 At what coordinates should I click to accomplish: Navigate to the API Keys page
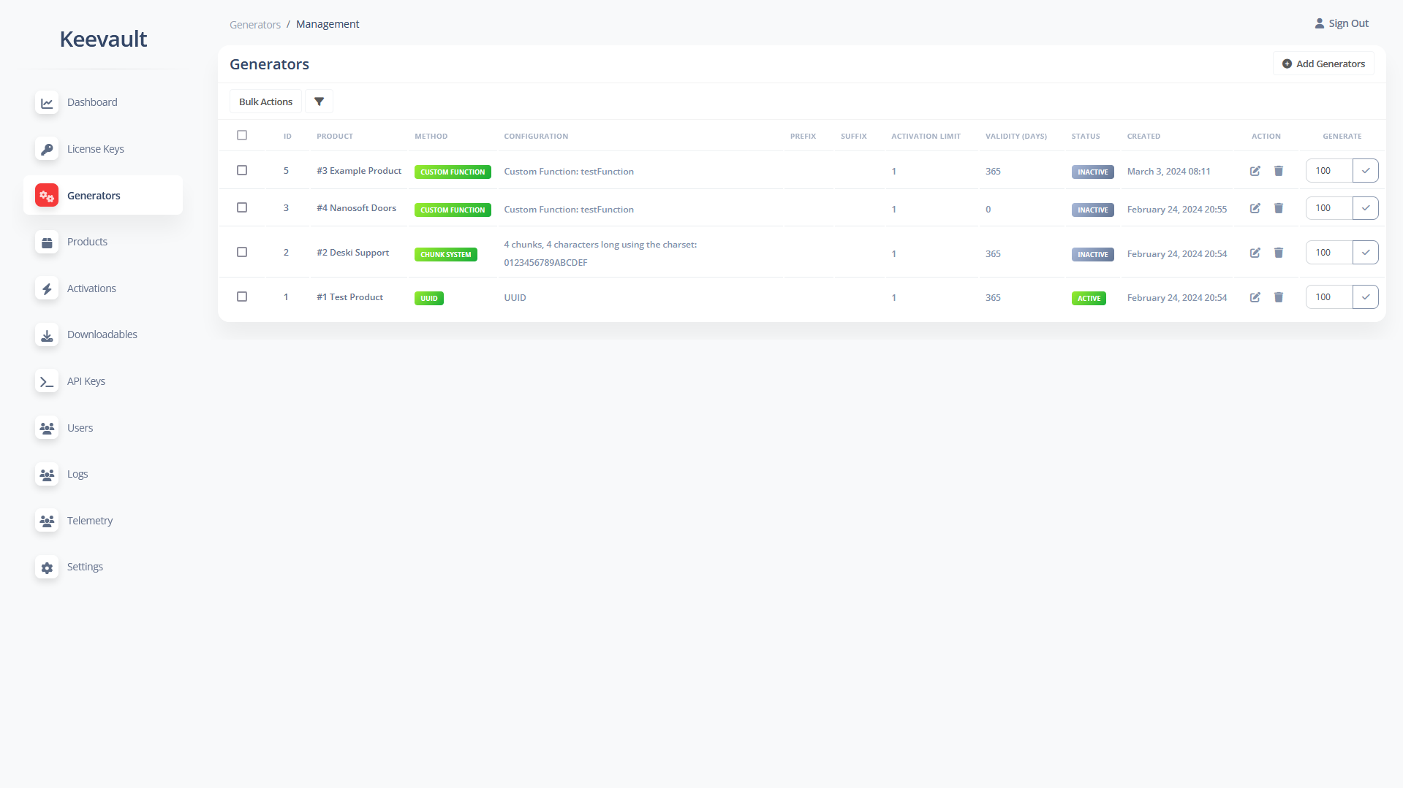click(x=86, y=381)
